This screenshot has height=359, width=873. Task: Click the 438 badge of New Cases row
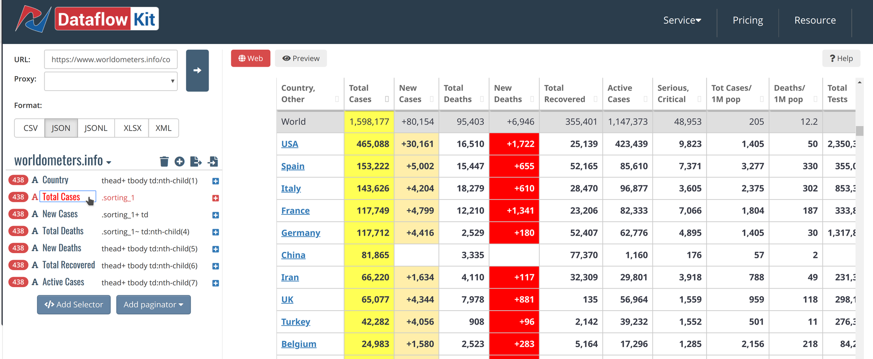[x=18, y=214]
